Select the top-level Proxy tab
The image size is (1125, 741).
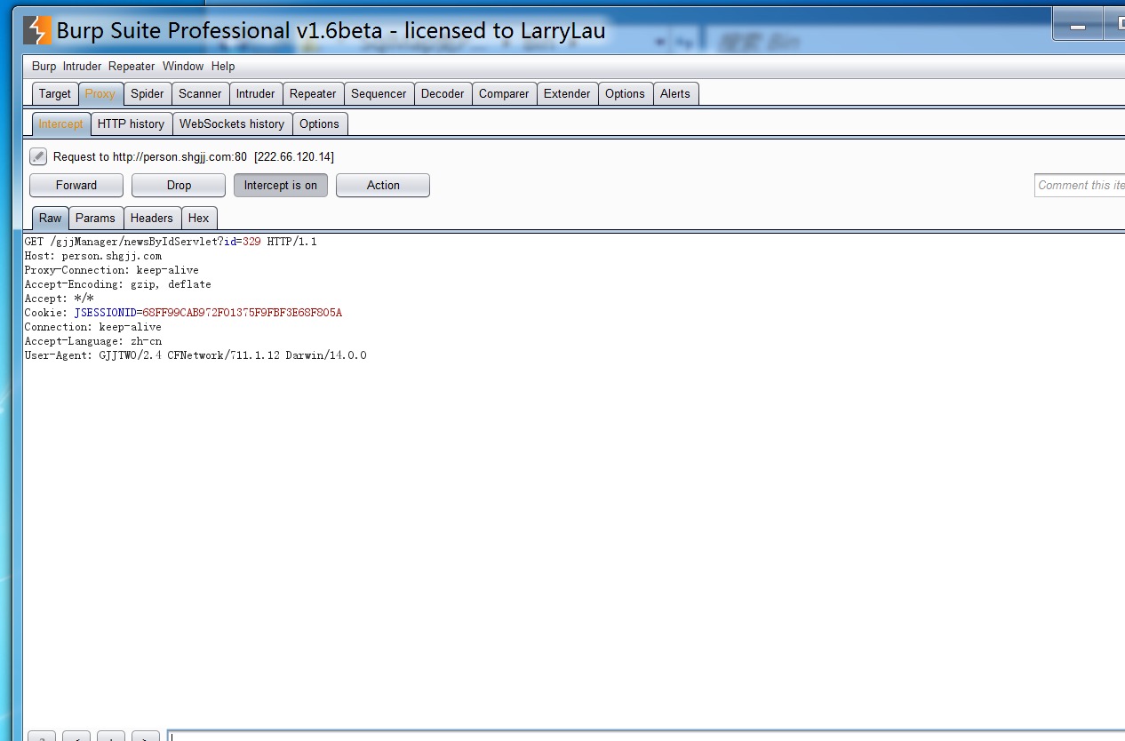coord(100,93)
